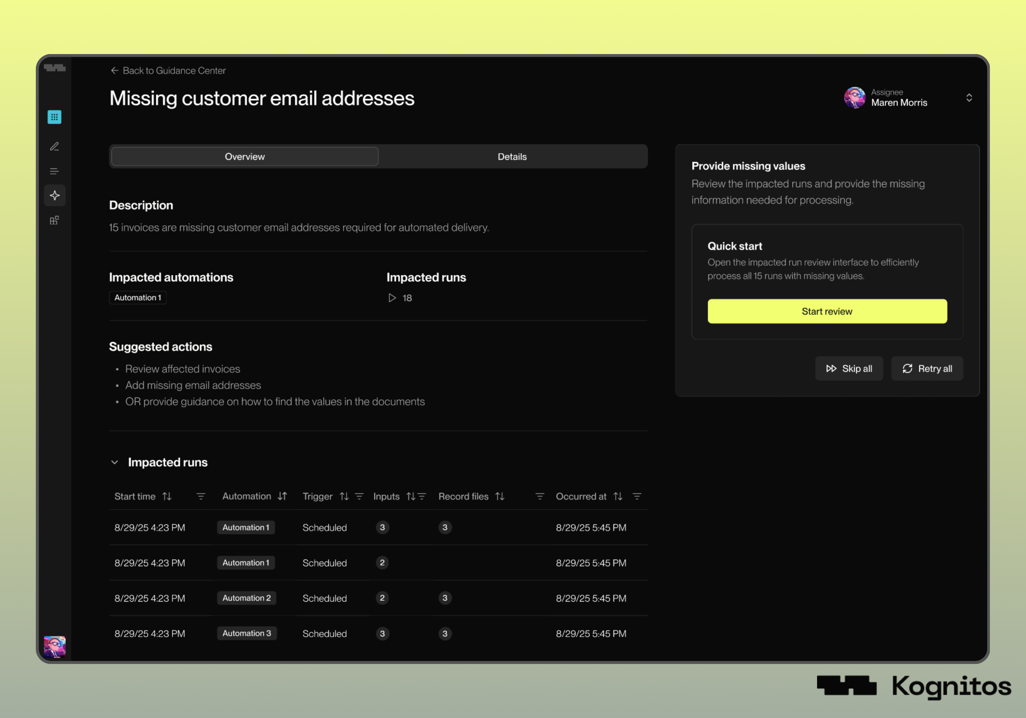Open the Assignee Maren Morris dropdown
The width and height of the screenshot is (1026, 718).
click(x=969, y=98)
